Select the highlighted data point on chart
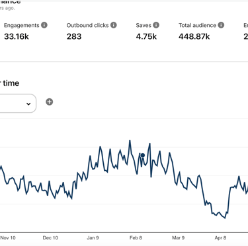248x246 pixels. pyautogui.click(x=143, y=155)
